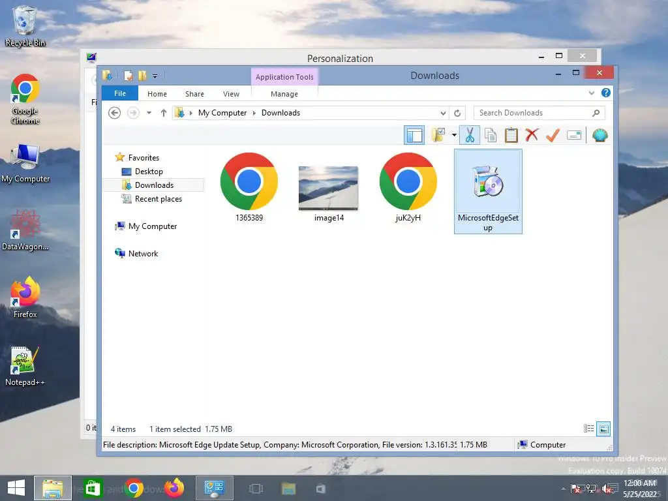Open the Manage ribbon tab
Screen dimensions: 668x501
click(284, 94)
